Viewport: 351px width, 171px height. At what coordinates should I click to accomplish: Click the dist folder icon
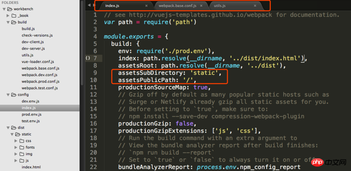click(x=14, y=128)
